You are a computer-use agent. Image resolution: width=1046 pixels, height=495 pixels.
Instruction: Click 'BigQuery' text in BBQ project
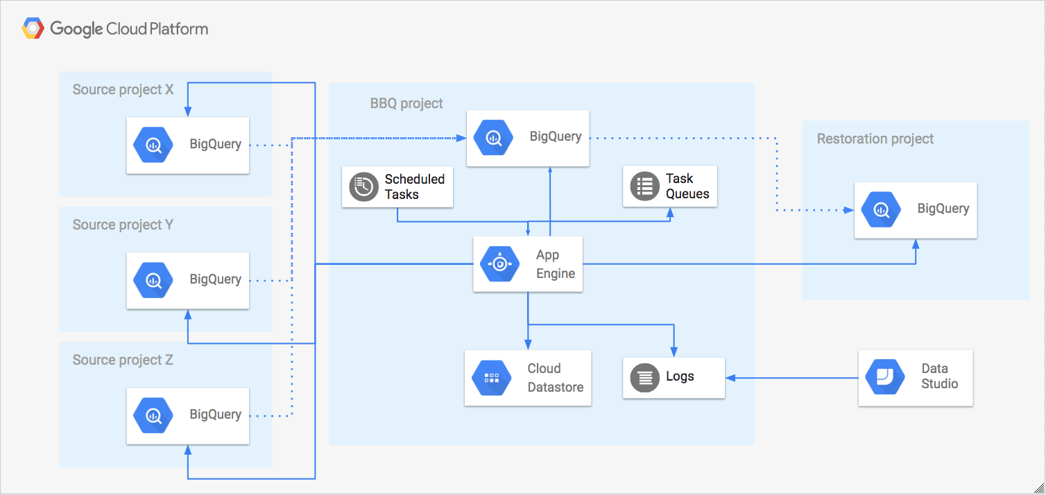tap(556, 137)
